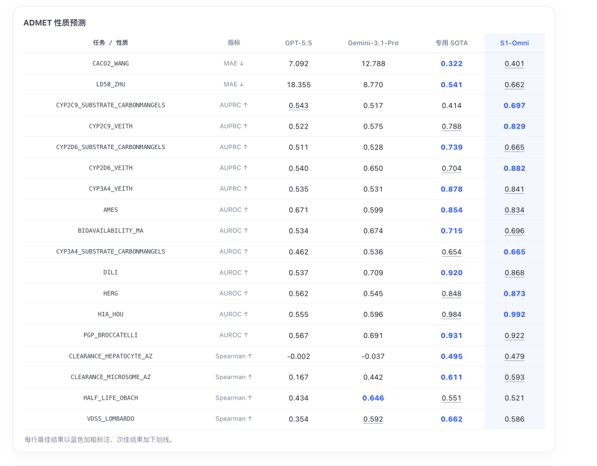Viewport: 597px width, 466px height.
Task: Click Gemini value 0.674
Action: (373, 231)
